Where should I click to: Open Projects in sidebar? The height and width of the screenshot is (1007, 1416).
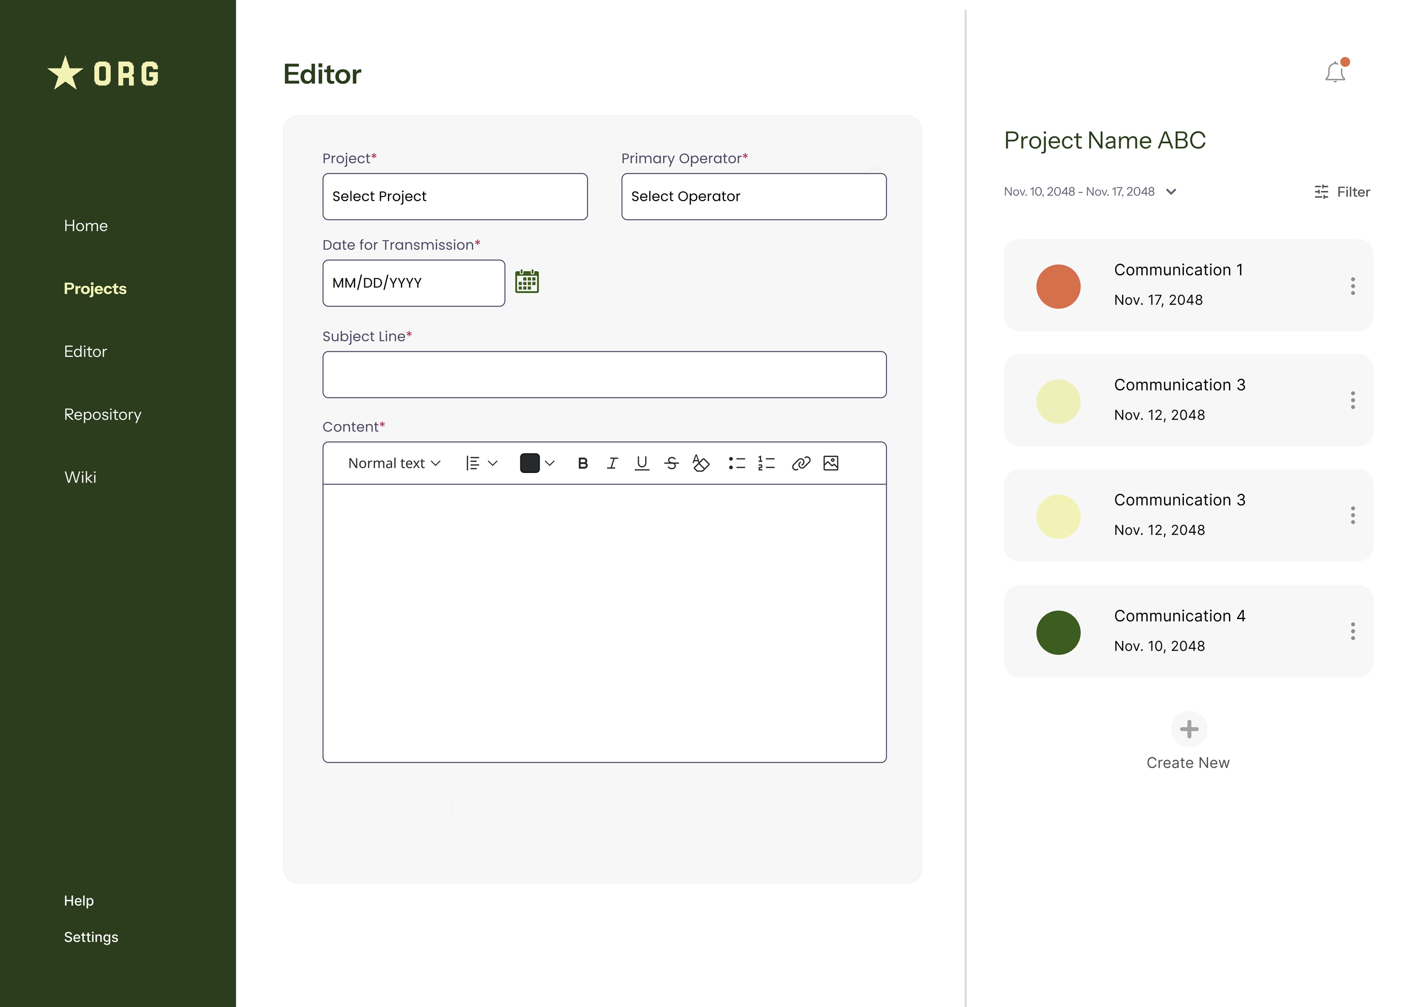[95, 288]
